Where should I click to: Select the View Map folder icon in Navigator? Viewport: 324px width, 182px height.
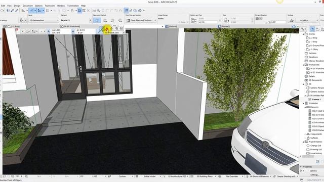point(317,29)
